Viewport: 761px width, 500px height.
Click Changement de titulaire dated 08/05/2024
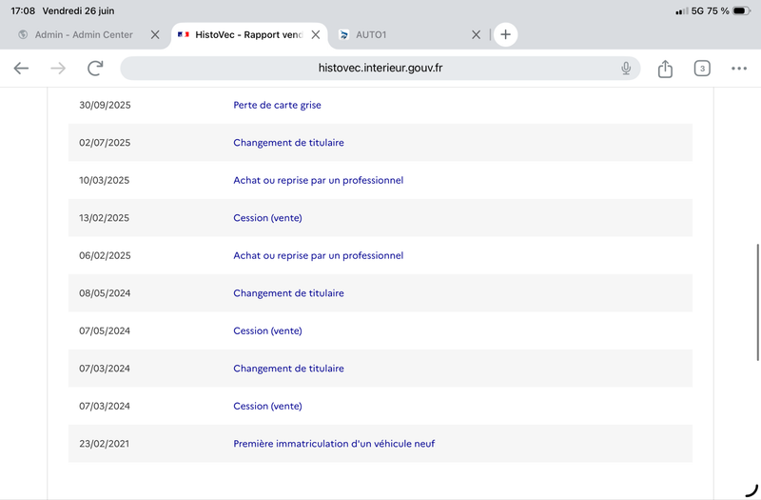[288, 293]
